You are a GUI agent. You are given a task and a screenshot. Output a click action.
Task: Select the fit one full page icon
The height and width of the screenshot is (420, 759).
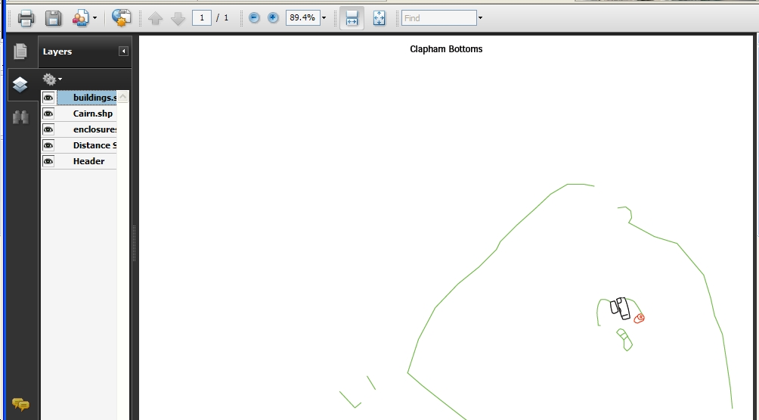click(x=379, y=18)
